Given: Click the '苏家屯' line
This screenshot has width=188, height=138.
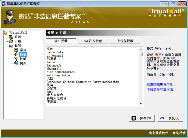Looking at the screenshot, I should point(52,88).
